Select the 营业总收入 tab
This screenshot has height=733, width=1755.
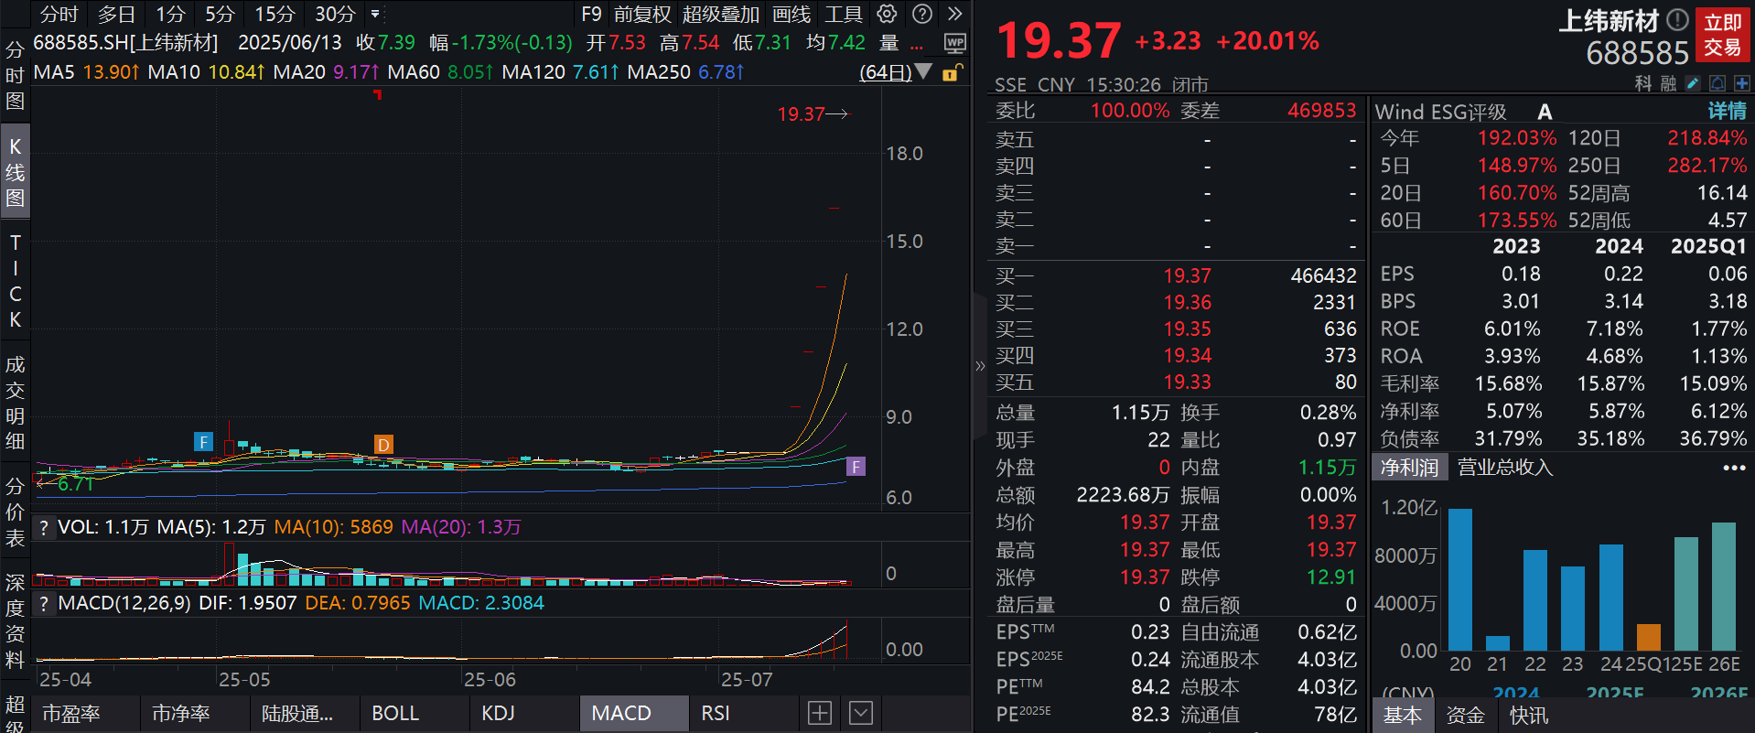[1504, 468]
